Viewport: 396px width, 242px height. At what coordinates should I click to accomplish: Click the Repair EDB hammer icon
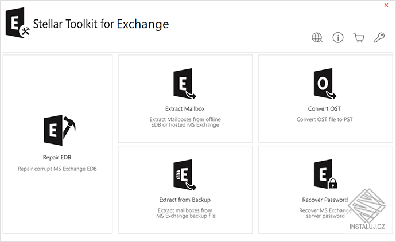[x=60, y=130]
